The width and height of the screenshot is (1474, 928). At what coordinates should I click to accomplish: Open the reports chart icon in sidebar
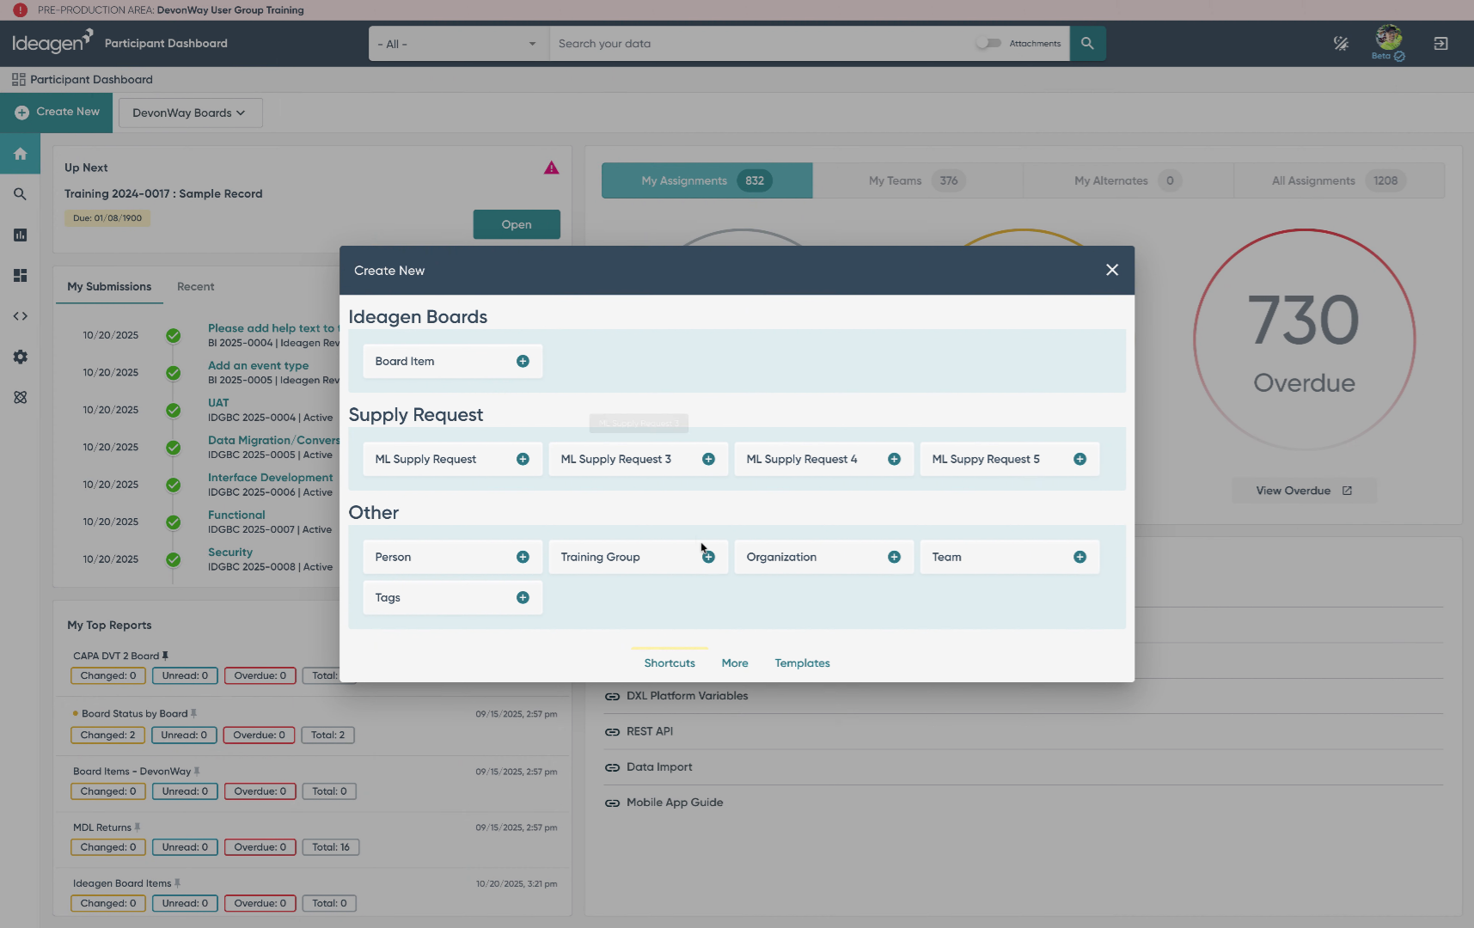coord(21,235)
